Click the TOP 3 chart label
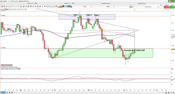This screenshot has width=175, height=94. tap(97, 15)
